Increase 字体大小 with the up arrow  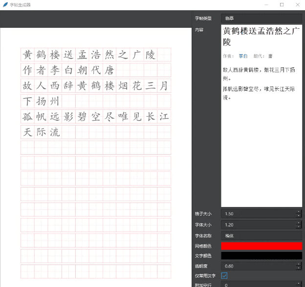(x=299, y=223)
